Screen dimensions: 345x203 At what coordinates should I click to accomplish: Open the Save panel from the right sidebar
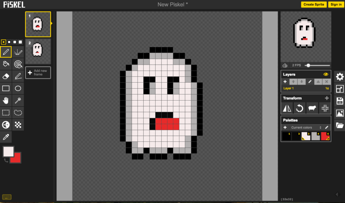click(x=340, y=101)
